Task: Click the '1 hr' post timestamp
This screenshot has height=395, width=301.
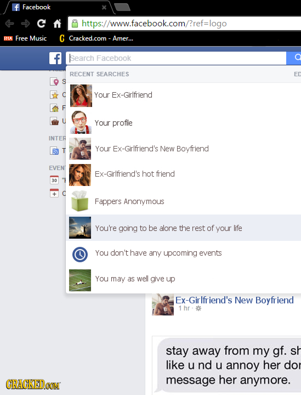Action: pos(184,308)
